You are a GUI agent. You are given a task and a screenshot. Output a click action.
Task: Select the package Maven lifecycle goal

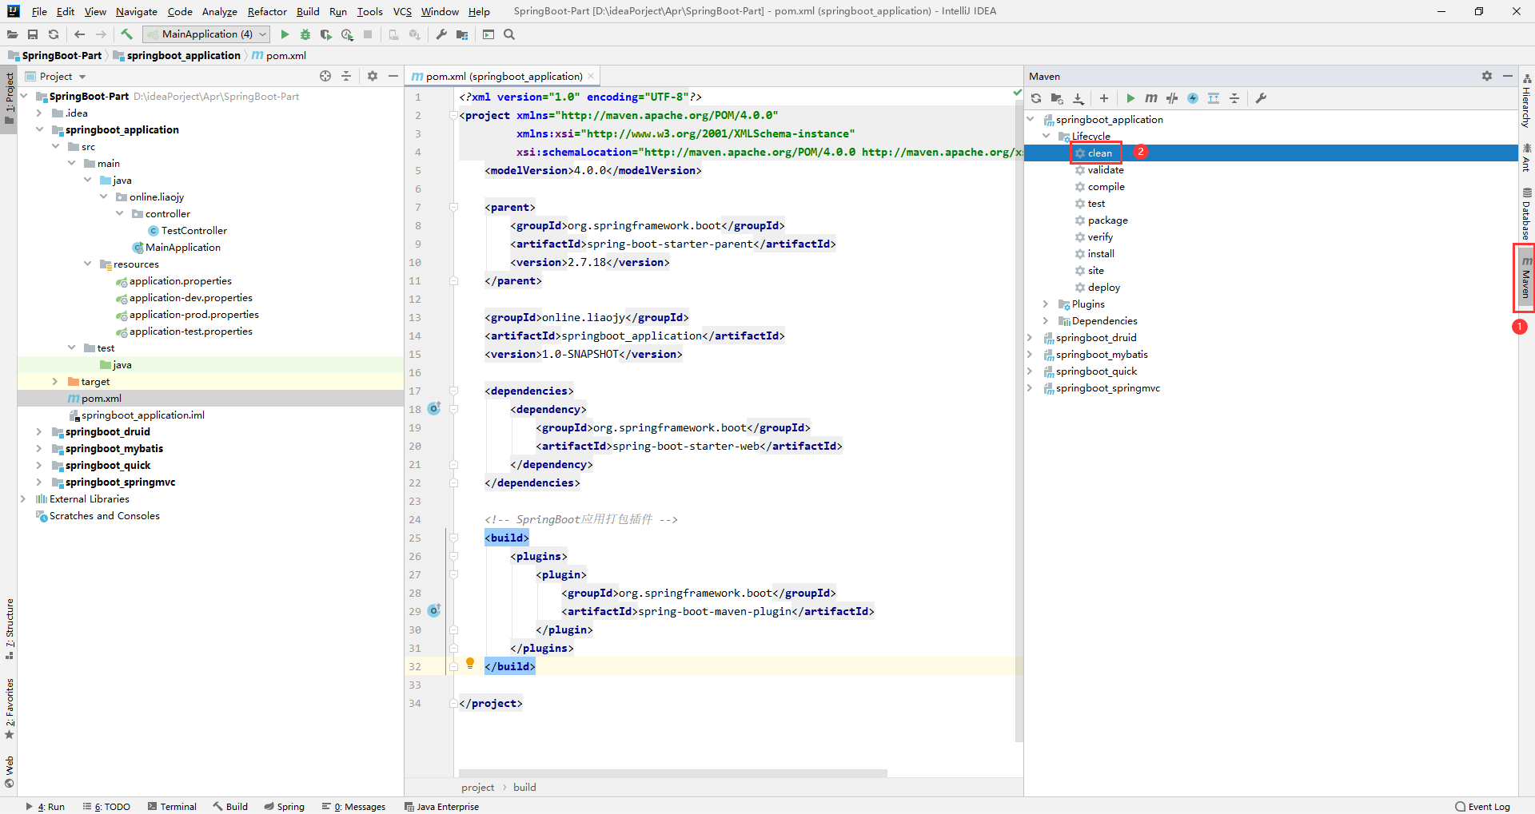(x=1107, y=220)
